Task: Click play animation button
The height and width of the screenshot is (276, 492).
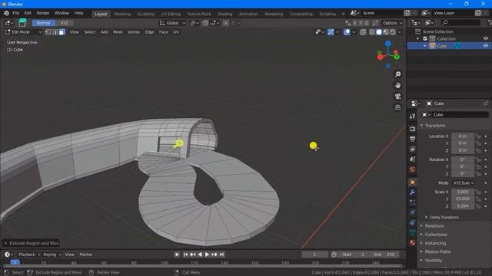Action: click(207, 255)
